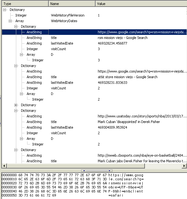
Task: Click the Value column header
Action: [141, 4]
